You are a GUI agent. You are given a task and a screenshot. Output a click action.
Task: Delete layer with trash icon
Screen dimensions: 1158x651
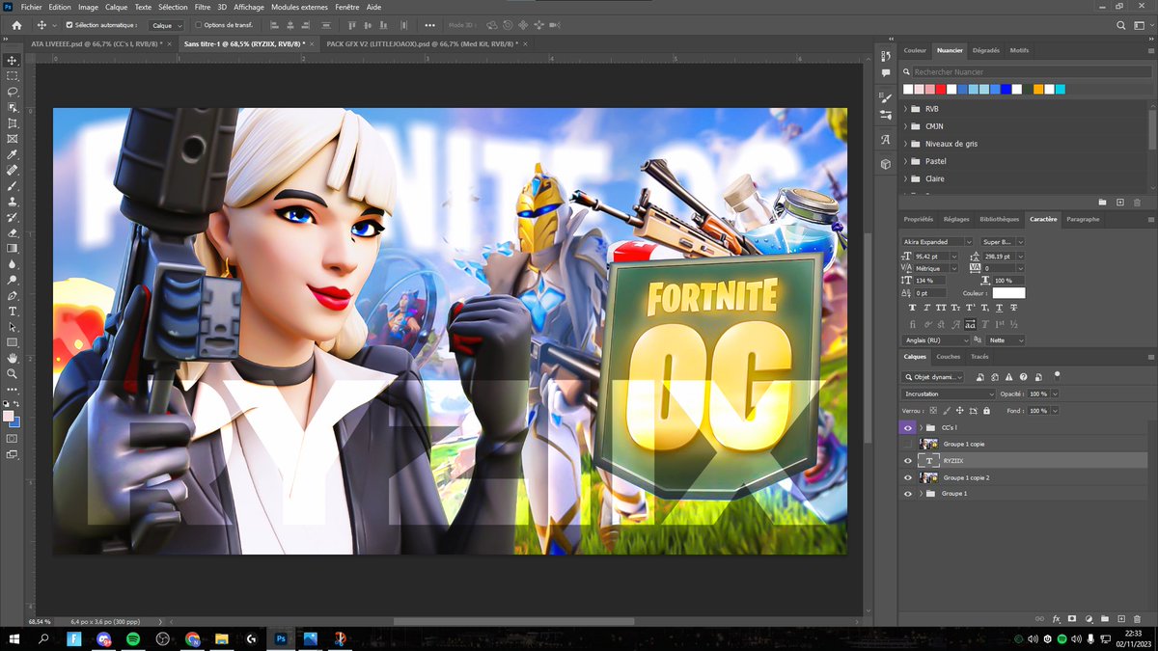1137,618
